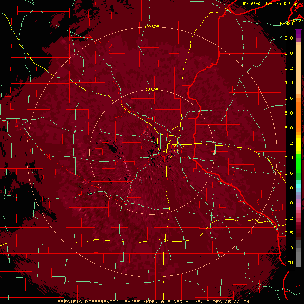Click the '5.8' color scale value

click(x=289, y=113)
